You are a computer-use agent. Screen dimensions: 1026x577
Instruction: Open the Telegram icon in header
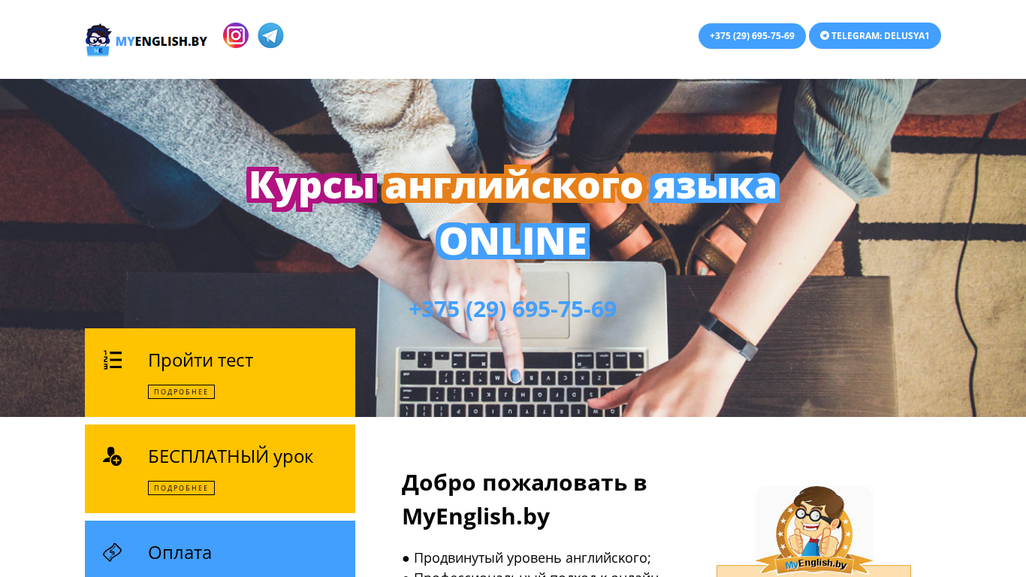[270, 35]
